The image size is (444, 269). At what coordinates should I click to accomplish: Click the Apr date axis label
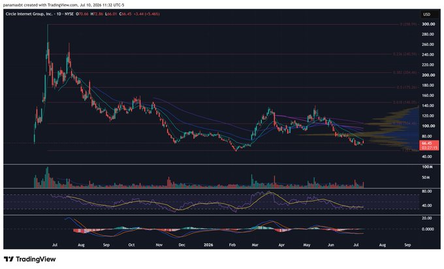pos(281,245)
